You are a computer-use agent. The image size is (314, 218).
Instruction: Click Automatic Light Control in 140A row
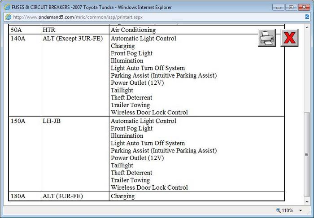144,39
